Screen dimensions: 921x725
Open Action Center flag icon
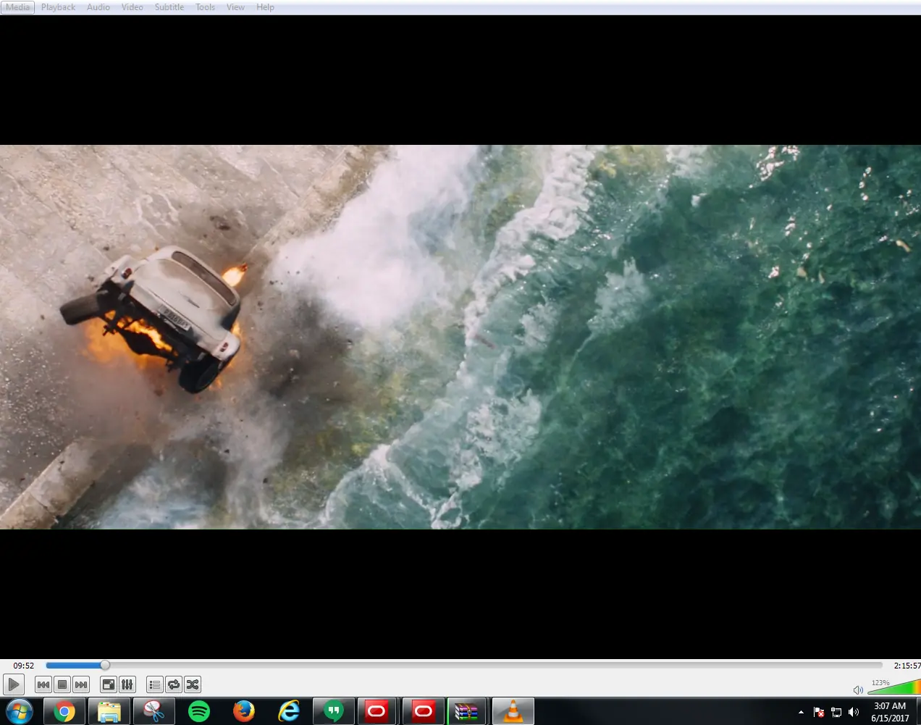819,712
